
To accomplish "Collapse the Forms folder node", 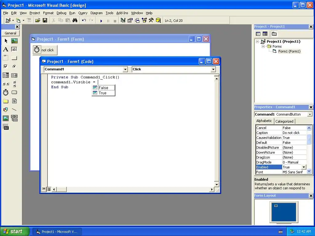I will coord(263,46).
